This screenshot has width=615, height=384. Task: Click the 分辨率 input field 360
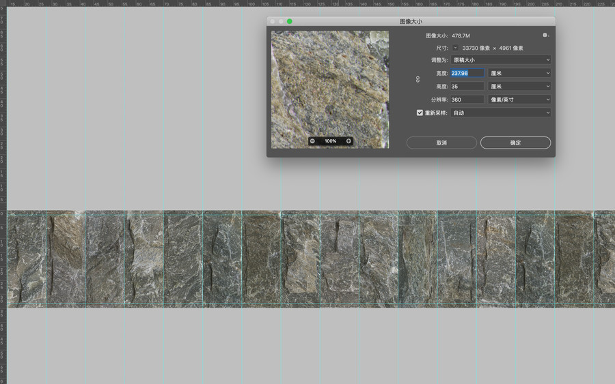pyautogui.click(x=467, y=100)
